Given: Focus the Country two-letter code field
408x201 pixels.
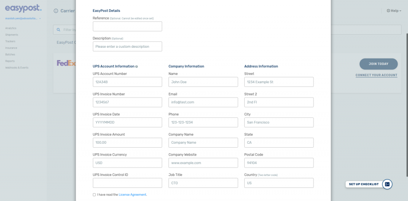Looking at the screenshot, I should click(x=279, y=183).
